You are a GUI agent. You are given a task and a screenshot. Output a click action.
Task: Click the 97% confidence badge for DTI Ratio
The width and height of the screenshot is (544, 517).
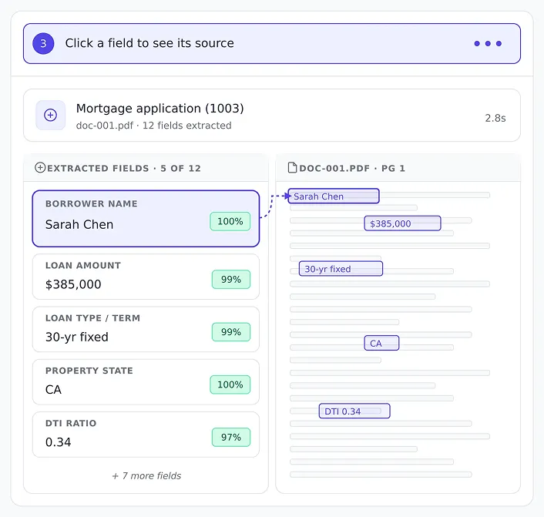click(231, 437)
